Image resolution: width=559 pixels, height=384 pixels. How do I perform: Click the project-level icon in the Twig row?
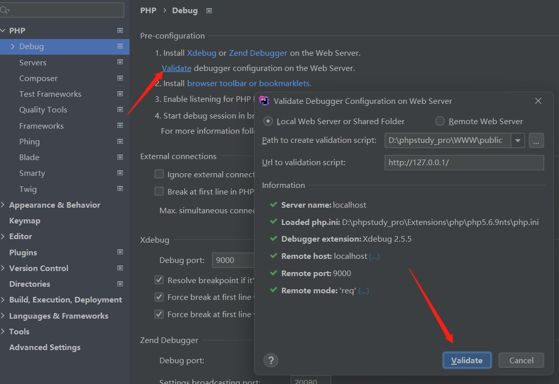pyautogui.click(x=120, y=188)
